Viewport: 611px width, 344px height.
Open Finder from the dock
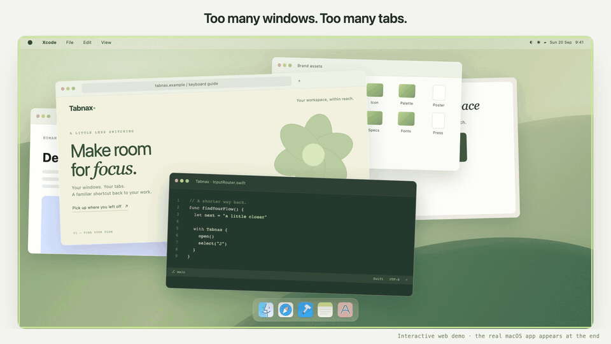point(266,310)
